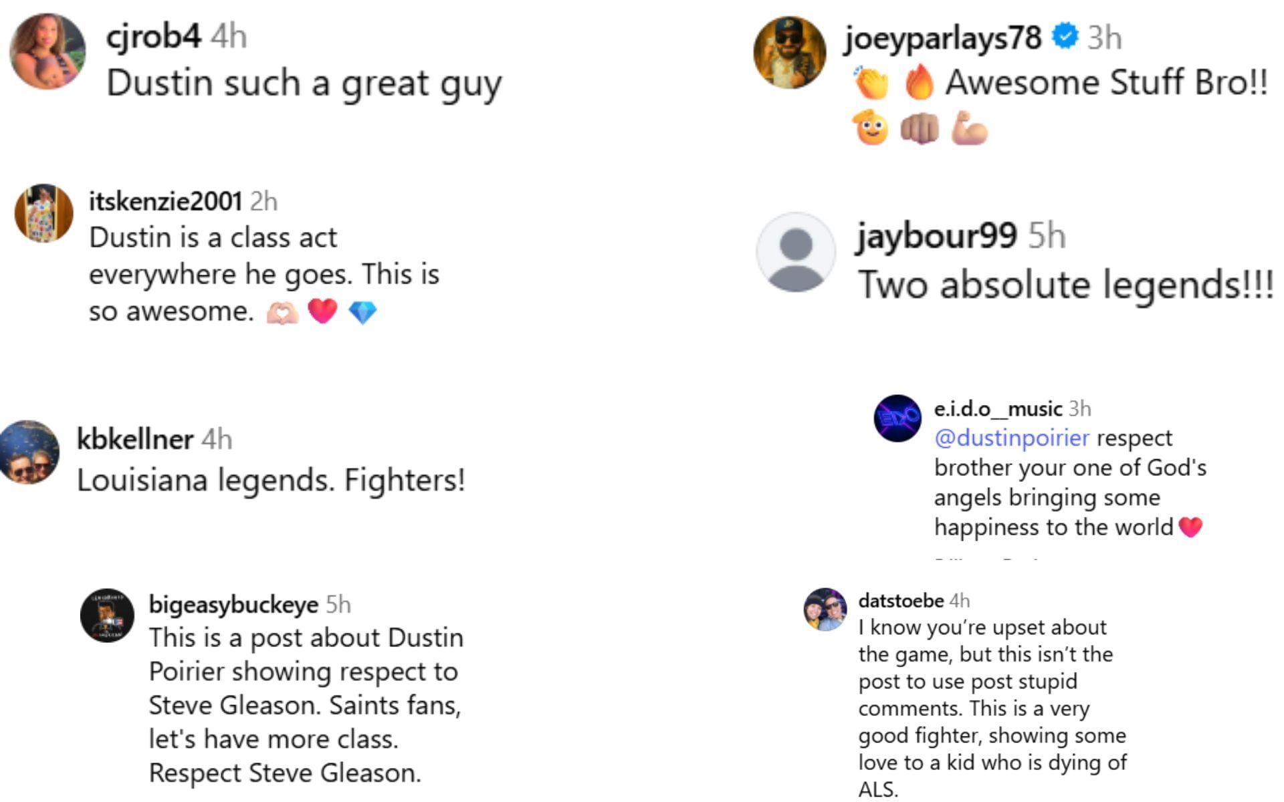Click the kbkellner username
Image resolution: width=1284 pixels, height=802 pixels.
(135, 439)
